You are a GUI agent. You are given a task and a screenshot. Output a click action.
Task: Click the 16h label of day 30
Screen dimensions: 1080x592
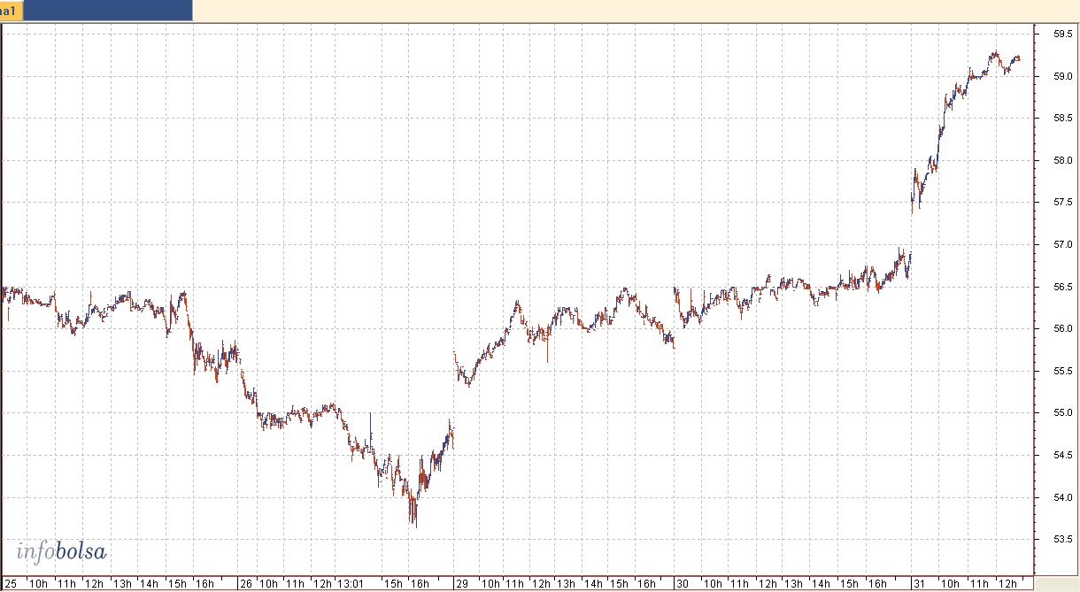coord(878,584)
